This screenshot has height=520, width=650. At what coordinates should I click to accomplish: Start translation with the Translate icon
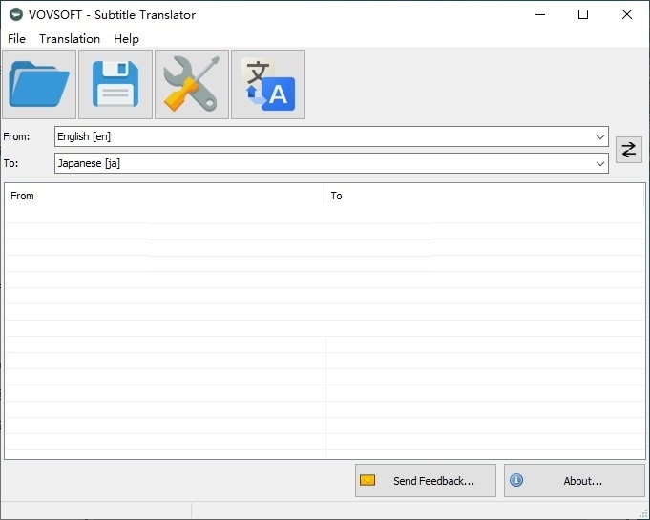point(268,85)
